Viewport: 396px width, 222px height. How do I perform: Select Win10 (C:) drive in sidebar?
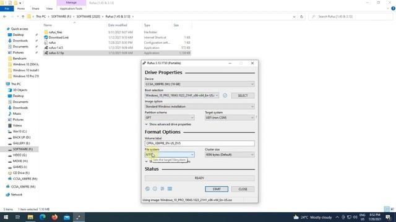(20, 131)
